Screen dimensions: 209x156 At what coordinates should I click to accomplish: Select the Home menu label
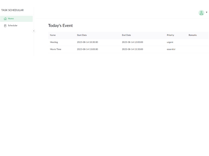(x=11, y=19)
